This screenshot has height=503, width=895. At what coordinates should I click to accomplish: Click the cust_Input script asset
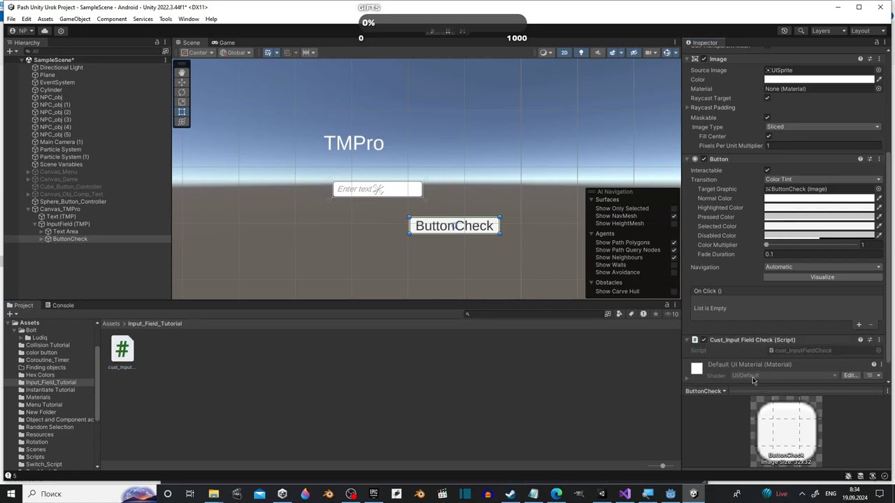pyautogui.click(x=122, y=353)
